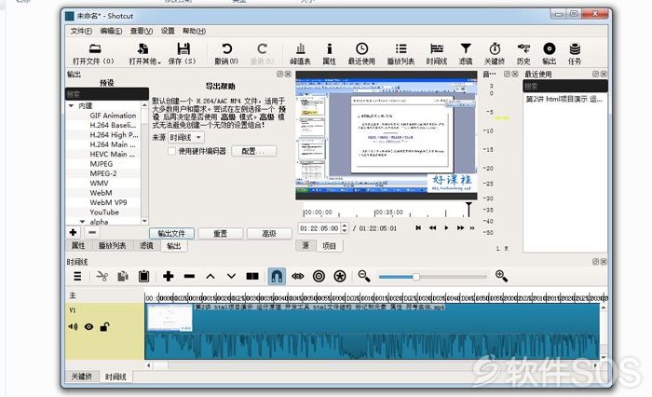Click the player scrub bar playhead
Image resolution: width=652 pixels, height=397 pixels.
469,209
